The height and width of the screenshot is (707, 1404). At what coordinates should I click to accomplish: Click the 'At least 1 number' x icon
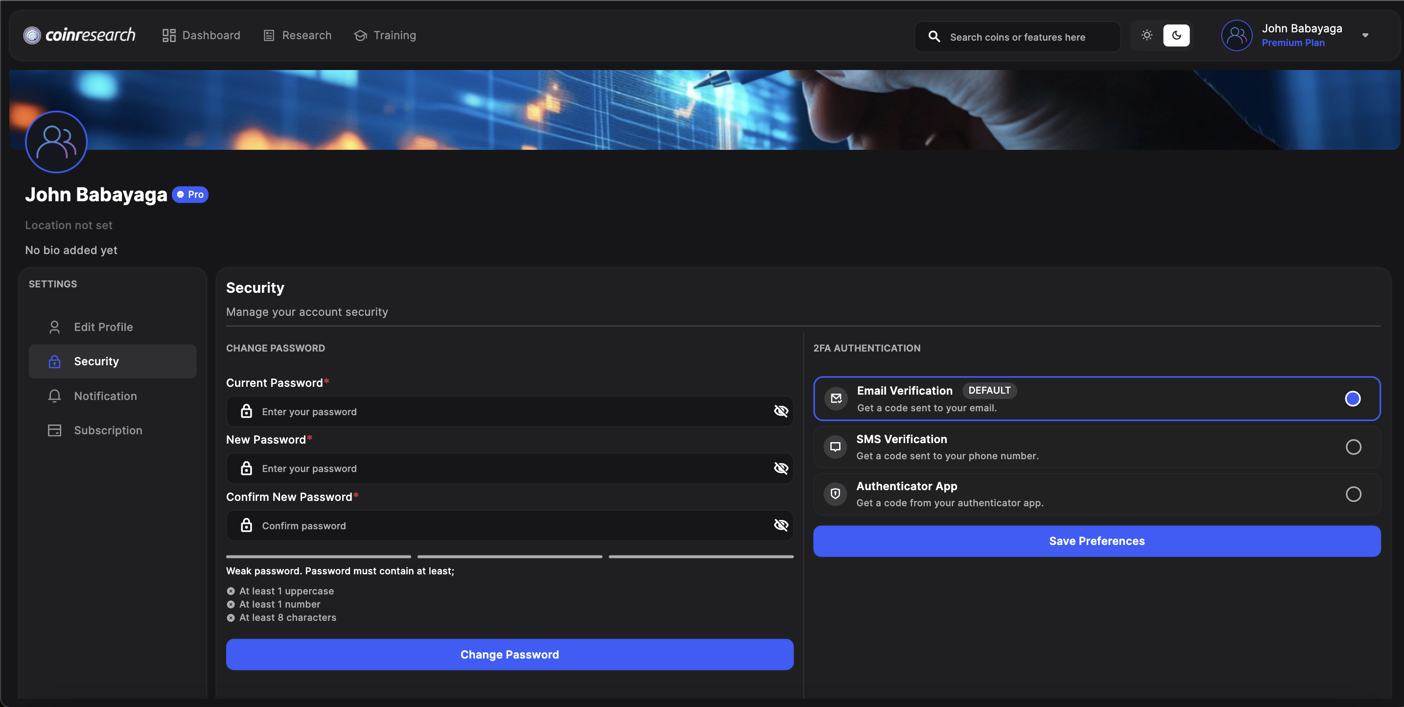point(231,604)
